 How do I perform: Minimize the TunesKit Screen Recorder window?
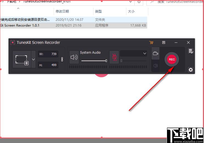pos(176,42)
